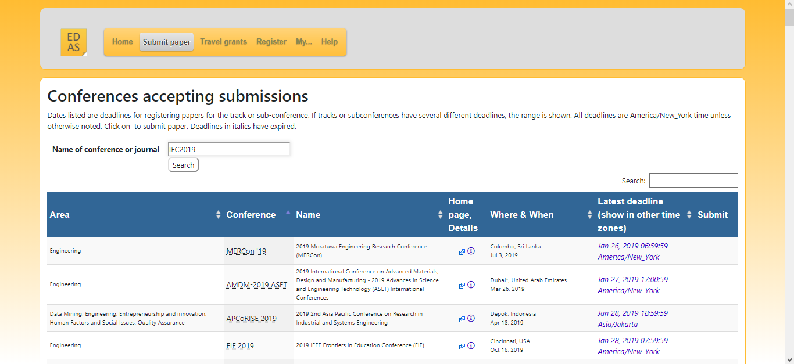Screen dimensions: 794x364
Task: Show MERCon '19 details info icon
Action: (471, 251)
